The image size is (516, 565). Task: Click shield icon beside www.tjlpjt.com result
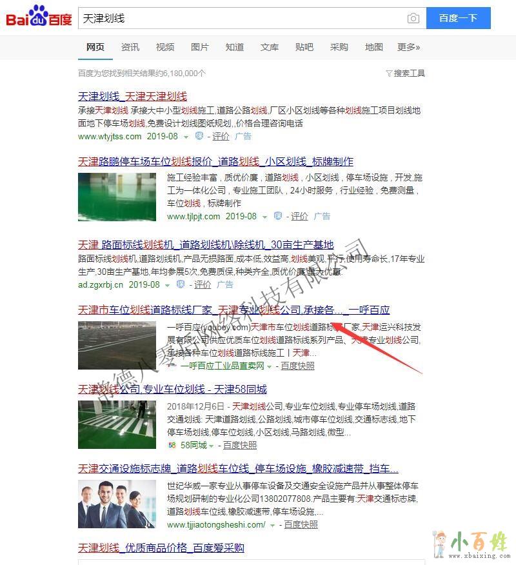278,216
